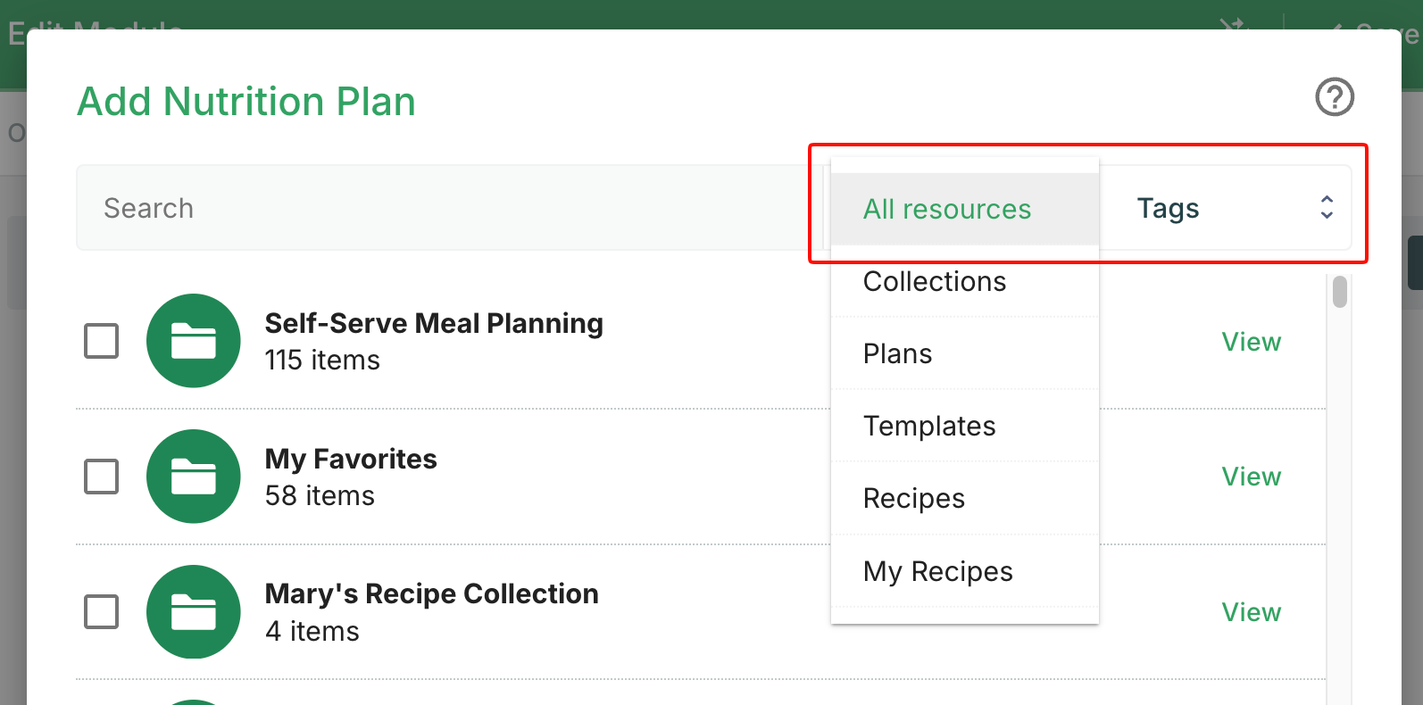View the Self-Serve Meal Planning collection
This screenshot has height=705, width=1423.
1251,342
